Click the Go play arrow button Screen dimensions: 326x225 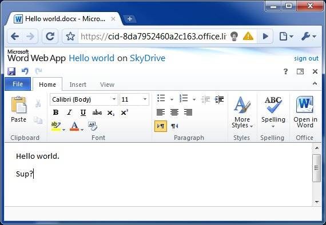point(265,37)
